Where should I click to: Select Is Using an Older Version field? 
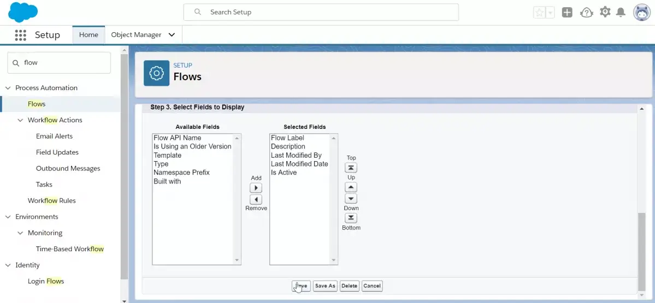[x=192, y=146]
